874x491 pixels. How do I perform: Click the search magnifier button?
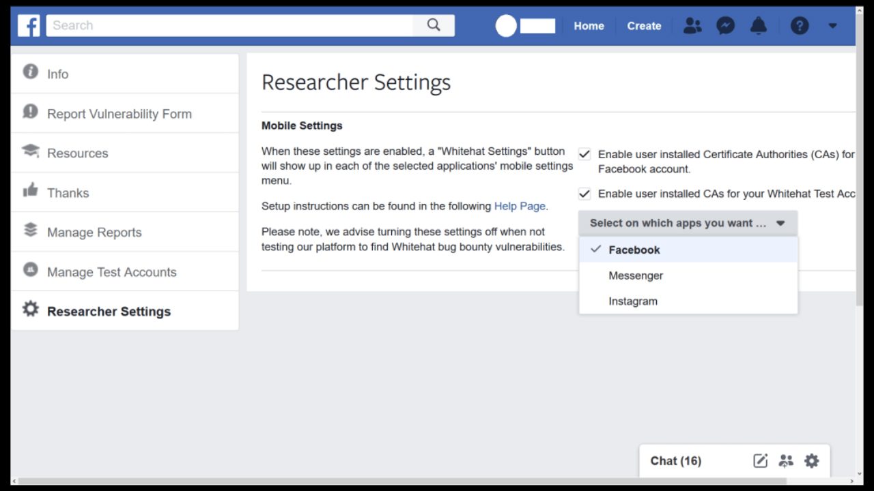coord(434,25)
